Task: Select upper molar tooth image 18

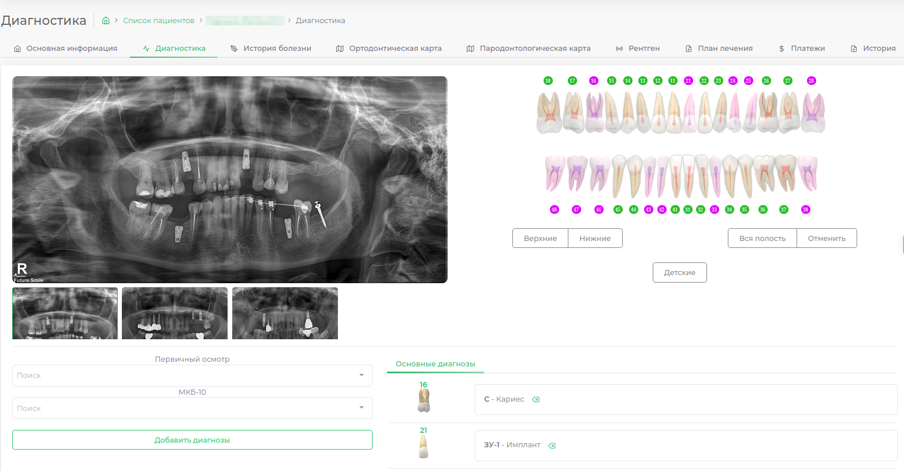Action: click(x=549, y=112)
